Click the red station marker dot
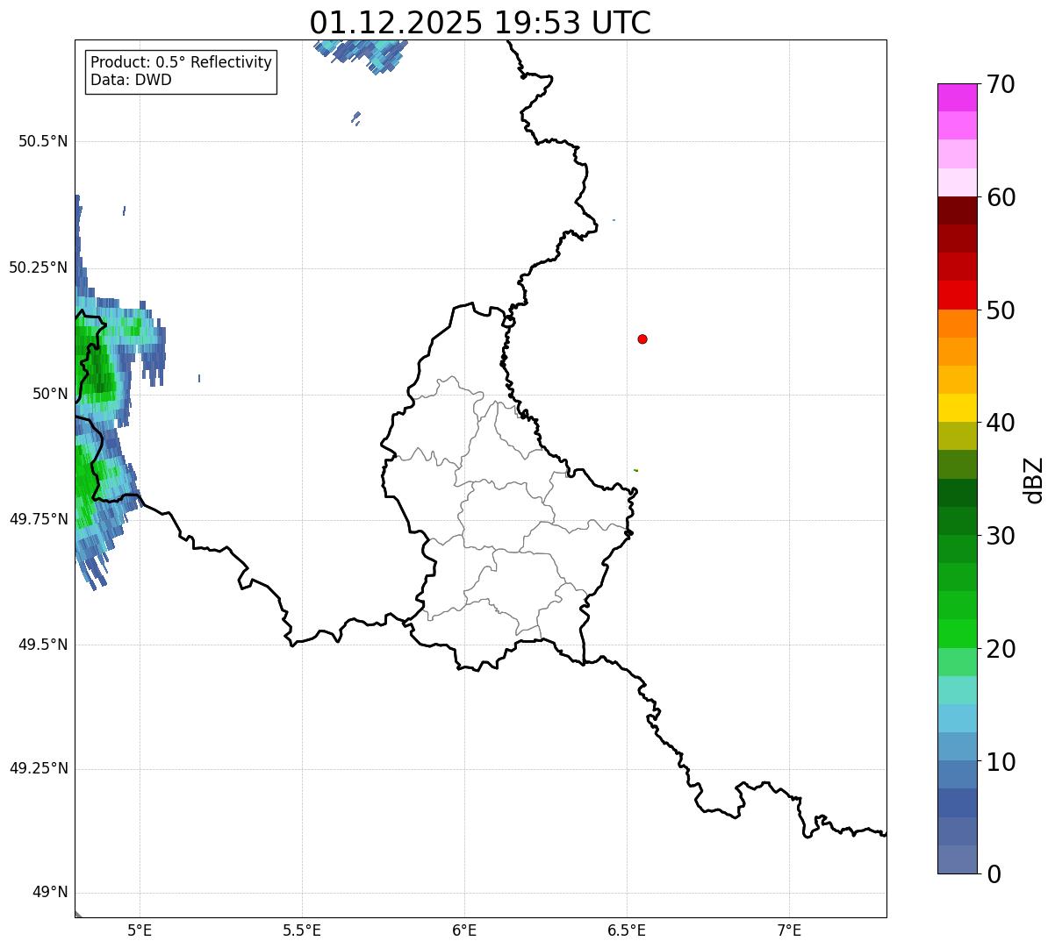Screen dimensions: 1055x948 [x=642, y=339]
